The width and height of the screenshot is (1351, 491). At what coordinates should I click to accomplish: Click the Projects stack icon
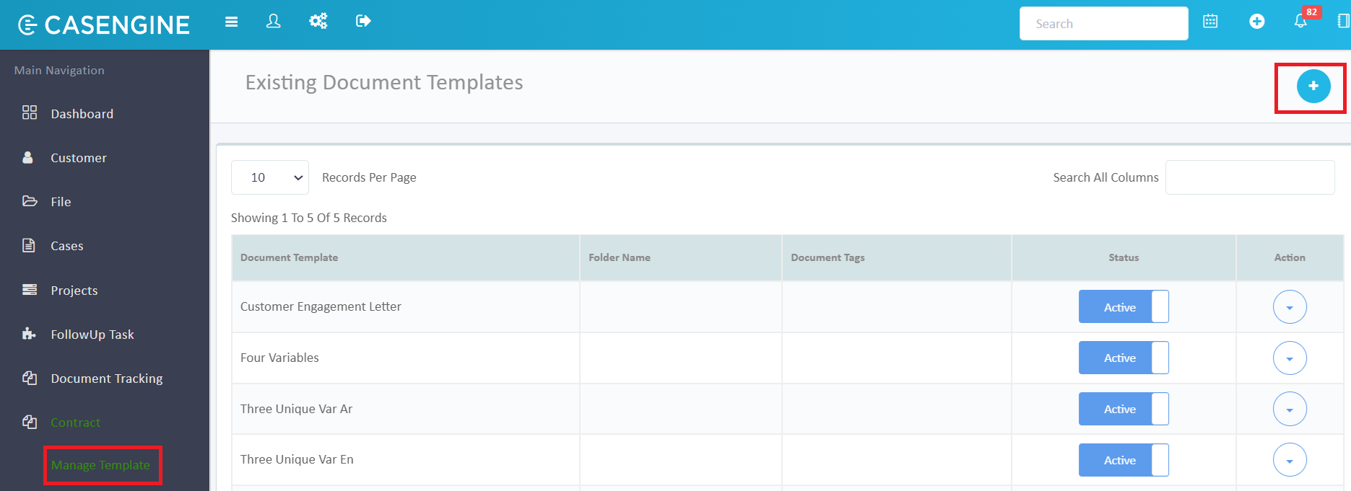pos(30,290)
